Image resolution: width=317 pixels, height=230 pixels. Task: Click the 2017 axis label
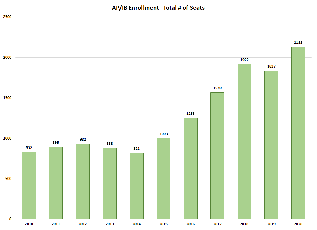click(x=217, y=224)
